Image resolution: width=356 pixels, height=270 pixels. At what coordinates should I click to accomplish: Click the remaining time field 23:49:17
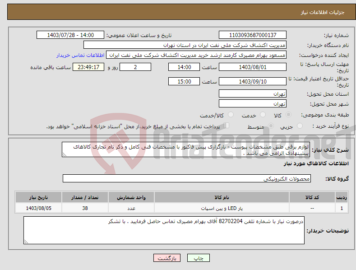coord(88,67)
